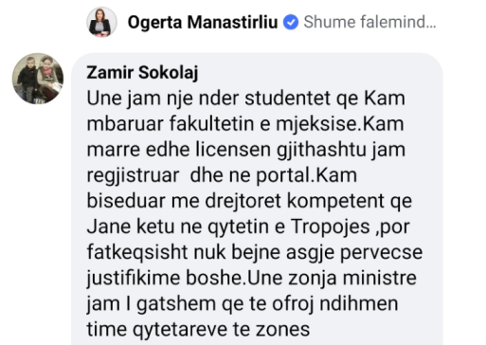Screen dimensions: 486x345
Task: Click the word "kompetent" in the comment
Action: click(335, 201)
